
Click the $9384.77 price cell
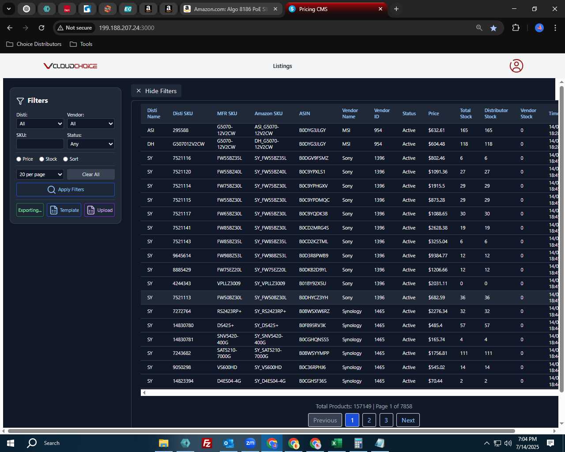tap(438, 256)
